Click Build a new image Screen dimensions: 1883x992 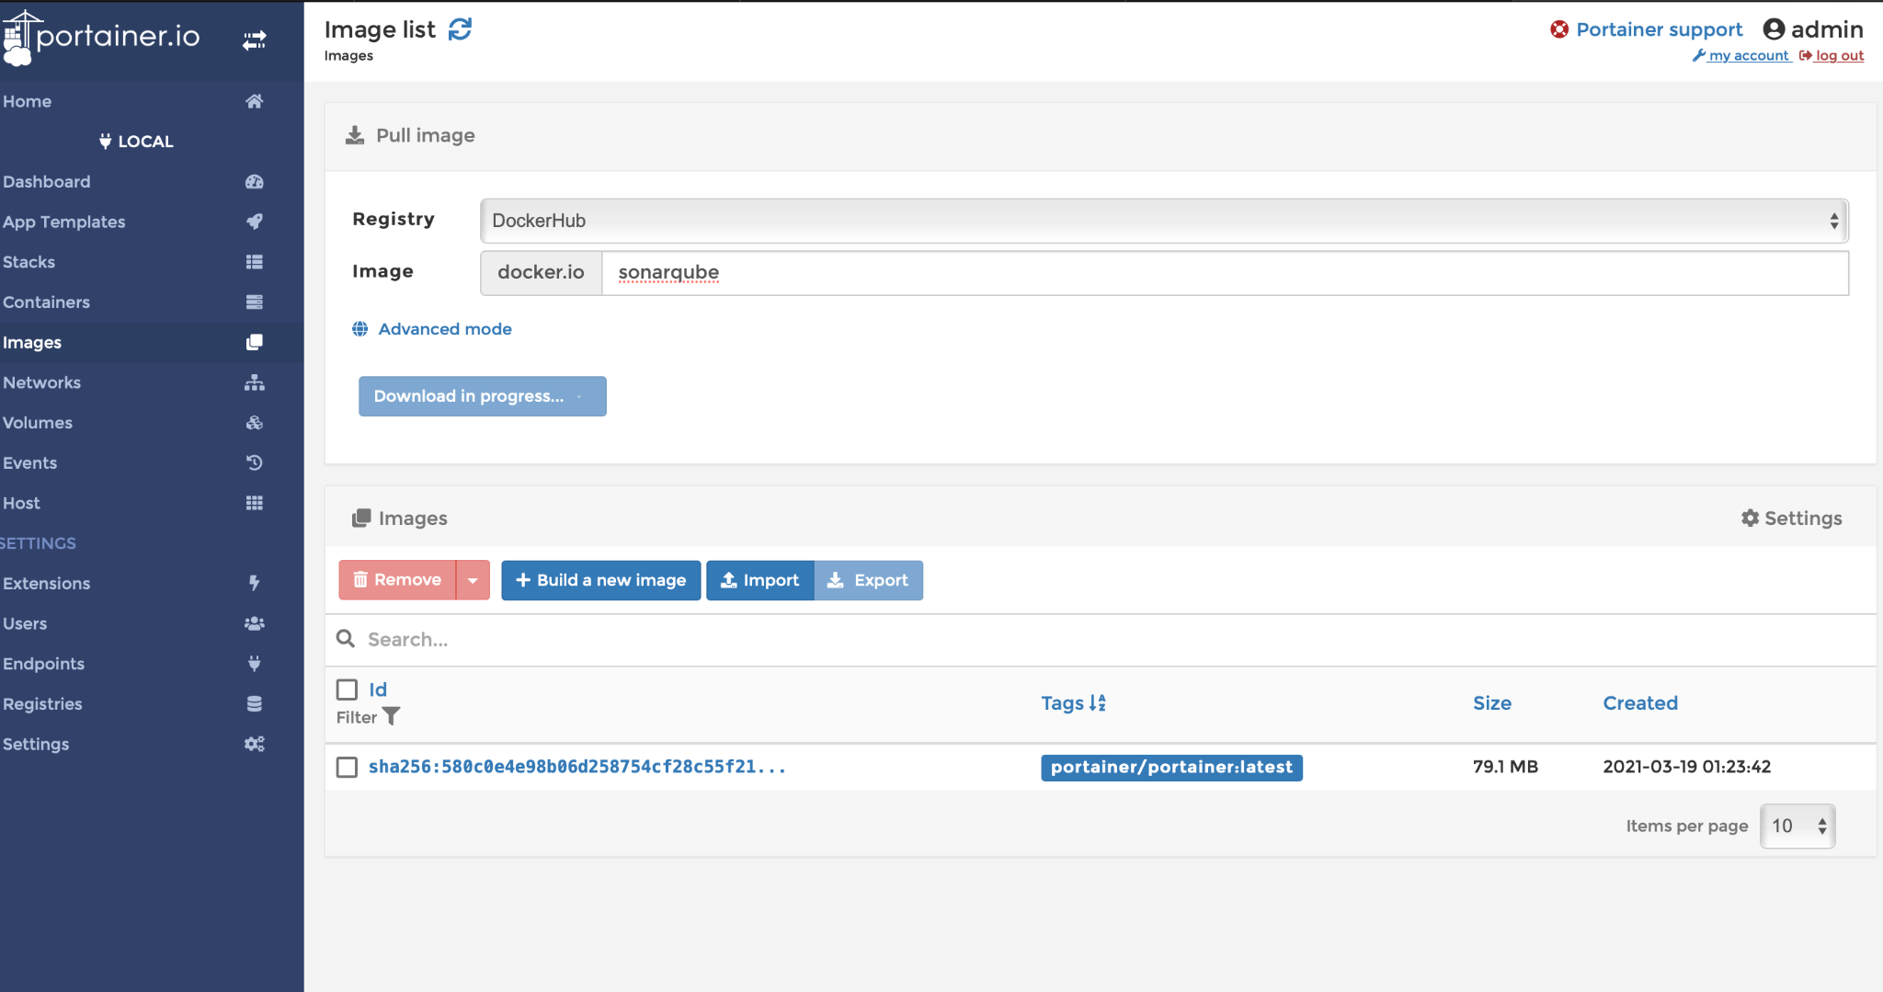point(601,580)
